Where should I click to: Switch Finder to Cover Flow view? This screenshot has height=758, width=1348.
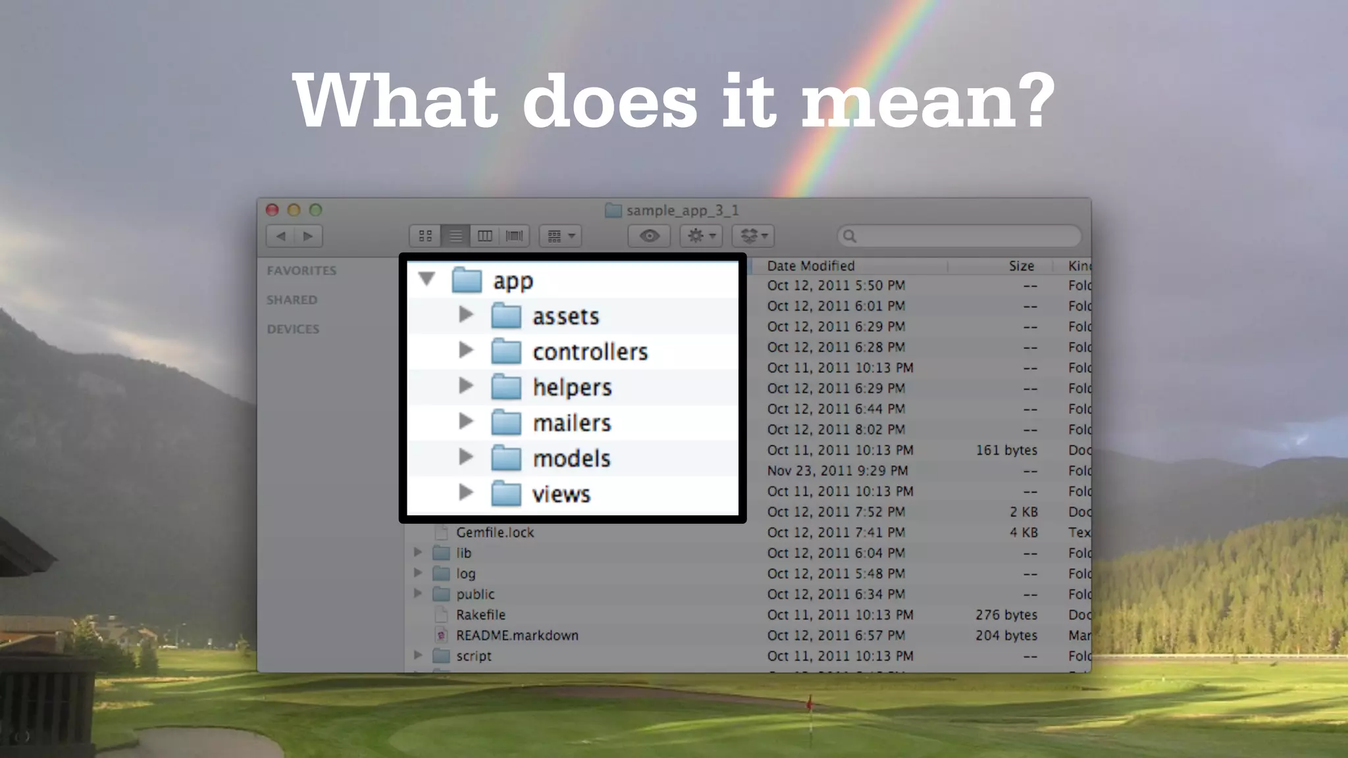pyautogui.click(x=514, y=236)
